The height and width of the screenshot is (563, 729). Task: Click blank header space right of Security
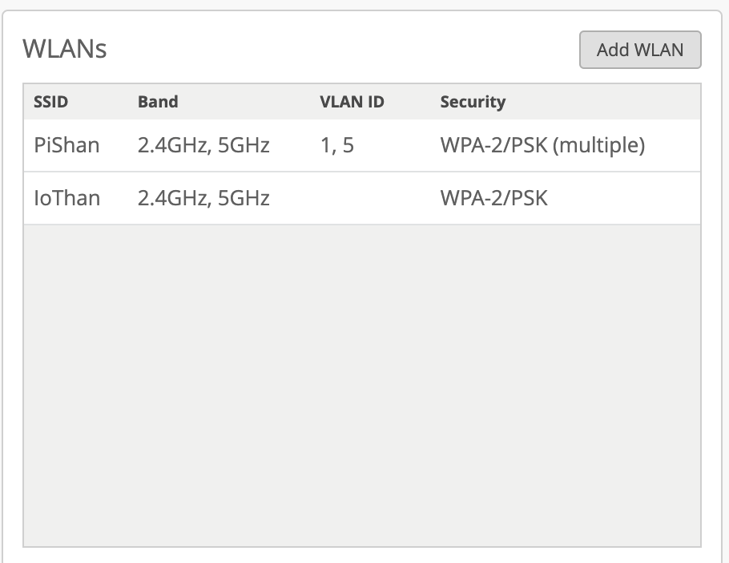coord(609,102)
